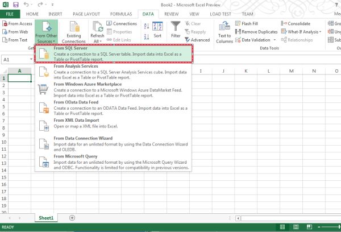Switch to the VIEW tab
The width and height of the screenshot is (341, 232).
pos(194,14)
